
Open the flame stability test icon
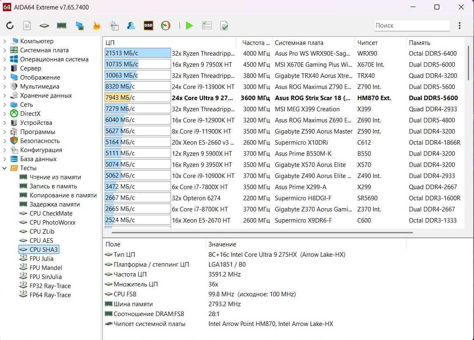click(96, 26)
